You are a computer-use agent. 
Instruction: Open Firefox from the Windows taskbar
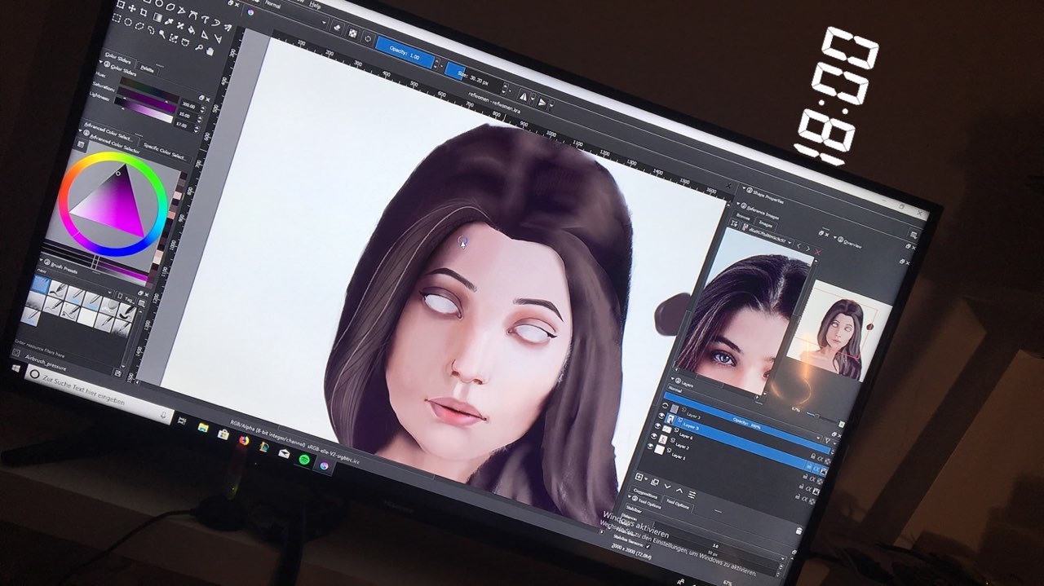(243, 441)
